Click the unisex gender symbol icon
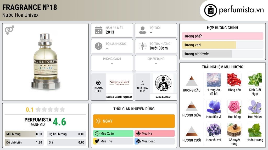The height and width of the screenshot is (150, 268). (x=9, y=30)
